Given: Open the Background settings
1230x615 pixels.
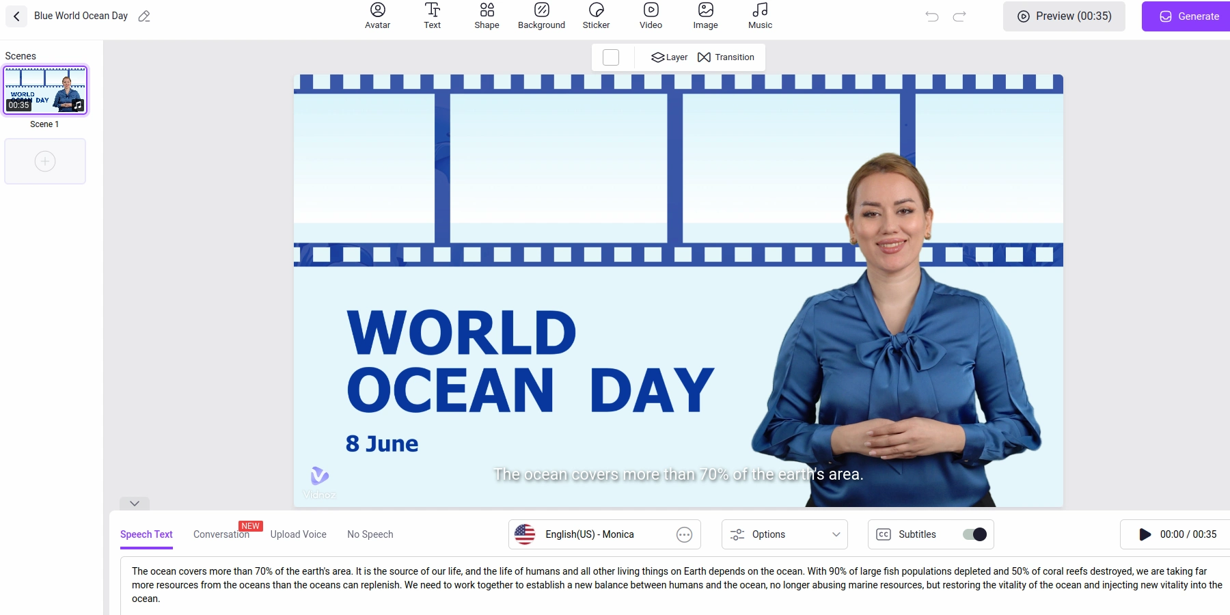Looking at the screenshot, I should coord(541,16).
